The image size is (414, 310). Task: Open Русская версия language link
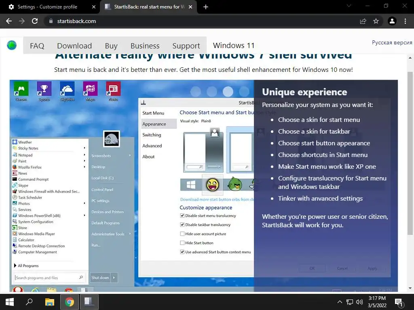click(x=392, y=42)
